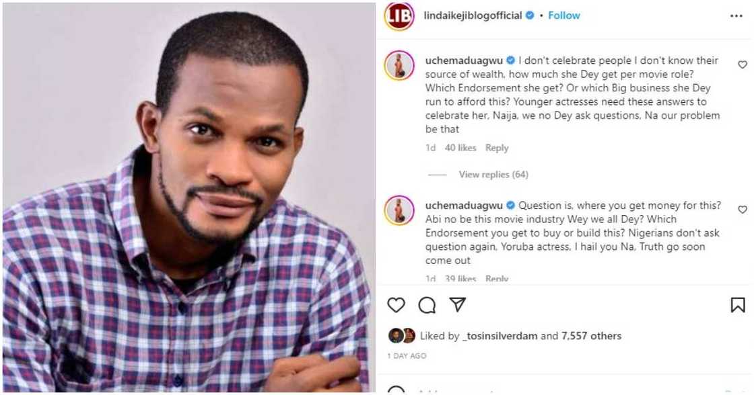
Task: Open uchemaduagwu's username on first comment
Action: (465, 60)
